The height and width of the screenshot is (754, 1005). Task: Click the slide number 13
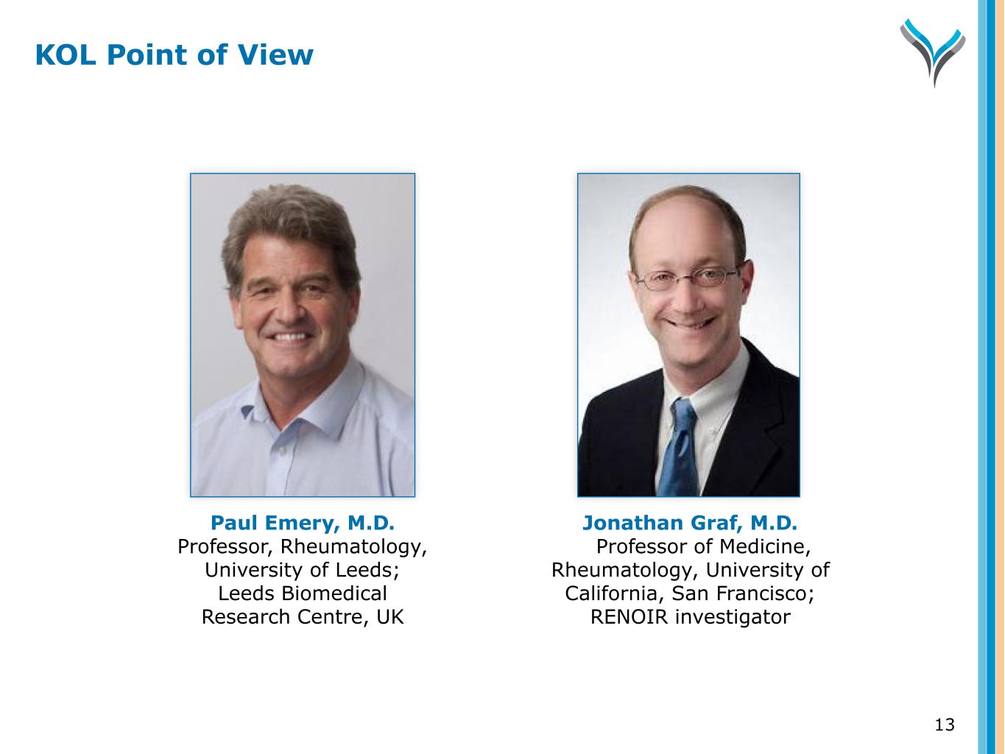pos(945,725)
